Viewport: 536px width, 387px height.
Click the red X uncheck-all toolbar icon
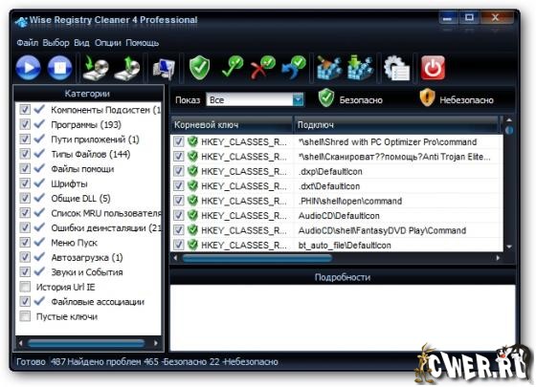tap(262, 68)
